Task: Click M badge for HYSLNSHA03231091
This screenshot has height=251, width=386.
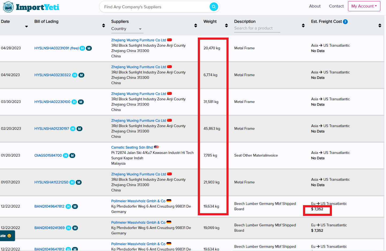Action: pos(89,48)
